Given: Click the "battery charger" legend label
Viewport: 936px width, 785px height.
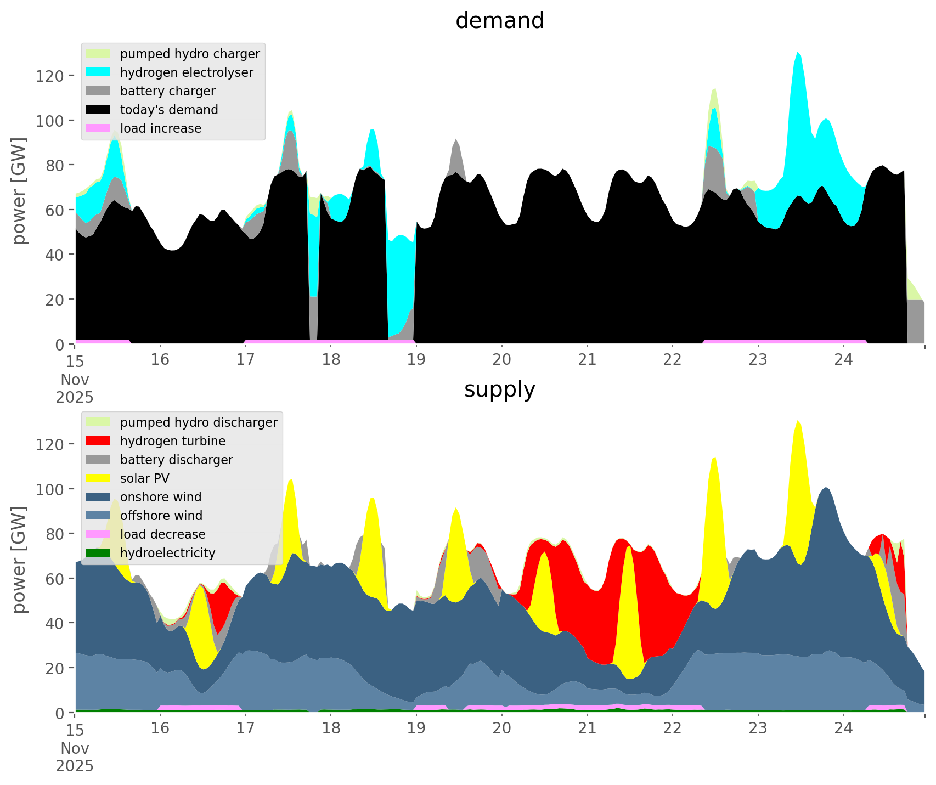Looking at the screenshot, I should [167, 91].
